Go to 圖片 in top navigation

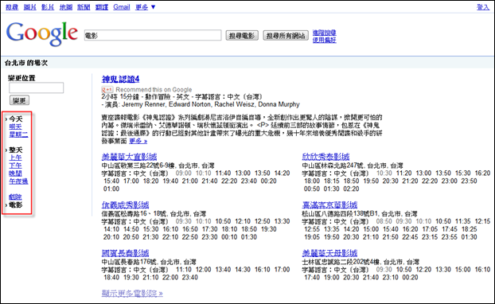click(x=30, y=7)
